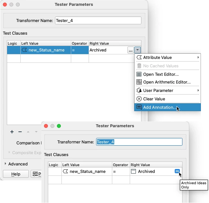Click the plus icon to add clause
The width and height of the screenshot is (209, 203).
click(12, 132)
